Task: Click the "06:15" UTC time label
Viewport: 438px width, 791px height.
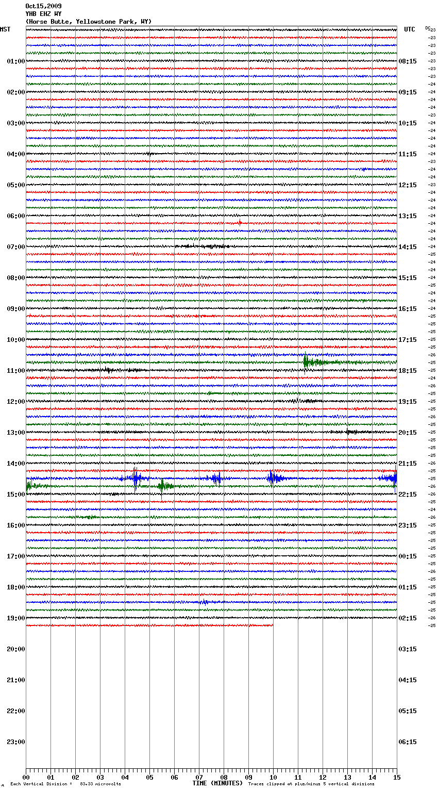Action: 408,742
